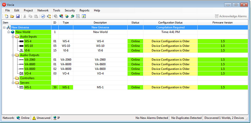The width and height of the screenshot is (251, 123).
Task: Collapse the Audio Outputs folder
Action: click(x=13, y=55)
